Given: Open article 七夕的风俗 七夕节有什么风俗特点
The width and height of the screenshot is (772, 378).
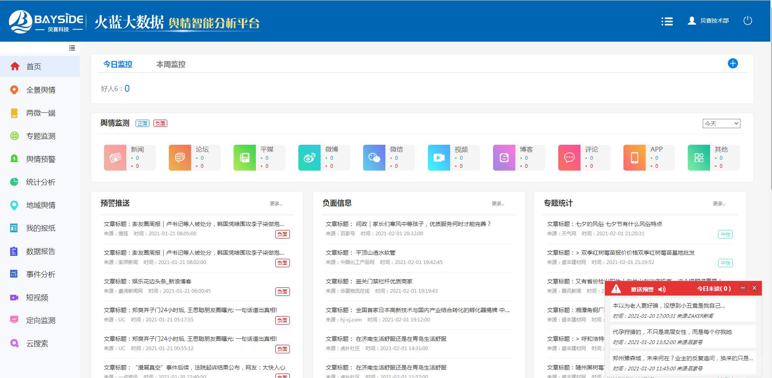Looking at the screenshot, I should (x=604, y=224).
